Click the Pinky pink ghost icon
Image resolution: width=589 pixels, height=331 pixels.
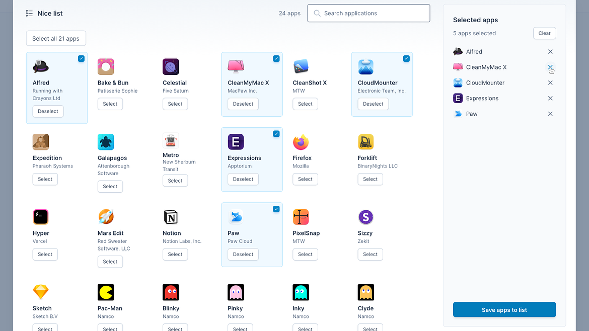point(236,292)
